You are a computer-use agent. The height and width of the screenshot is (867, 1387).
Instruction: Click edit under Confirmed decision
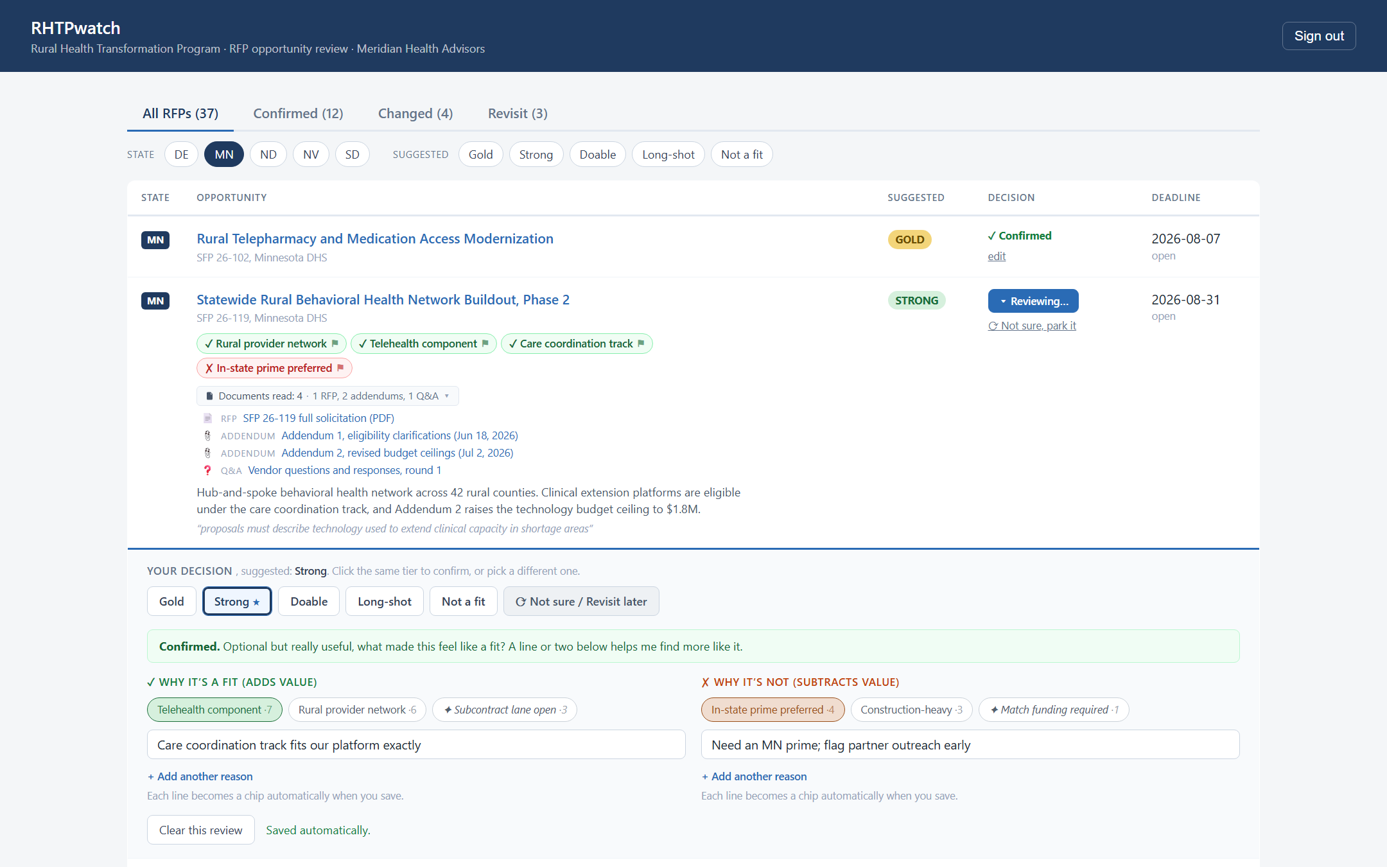[997, 256]
